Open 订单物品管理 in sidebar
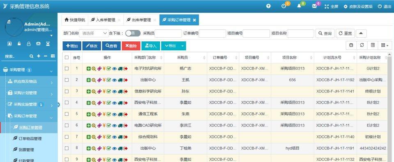 (x=30, y=138)
